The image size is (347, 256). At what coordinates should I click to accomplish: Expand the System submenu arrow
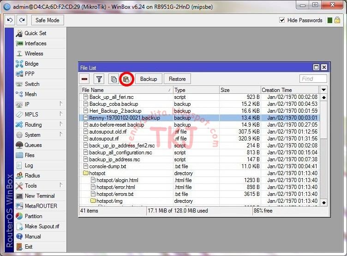click(61, 134)
